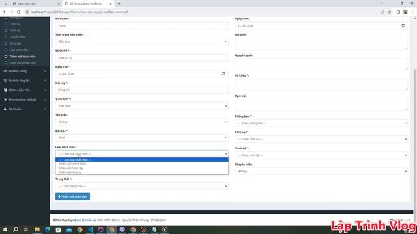Toggle the browser side panel icon
417x234 pixels.
[x=398, y=12]
